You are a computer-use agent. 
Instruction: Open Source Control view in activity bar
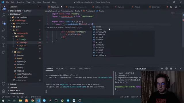point(3,23)
